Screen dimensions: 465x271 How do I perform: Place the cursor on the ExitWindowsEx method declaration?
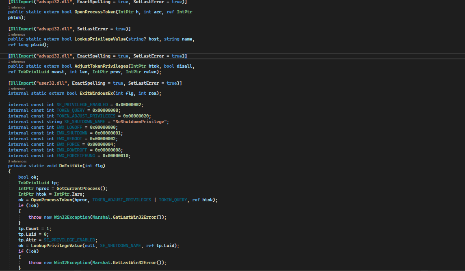point(96,93)
